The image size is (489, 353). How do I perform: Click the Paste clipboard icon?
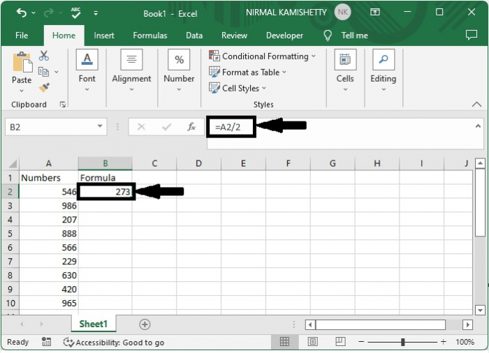coord(22,62)
